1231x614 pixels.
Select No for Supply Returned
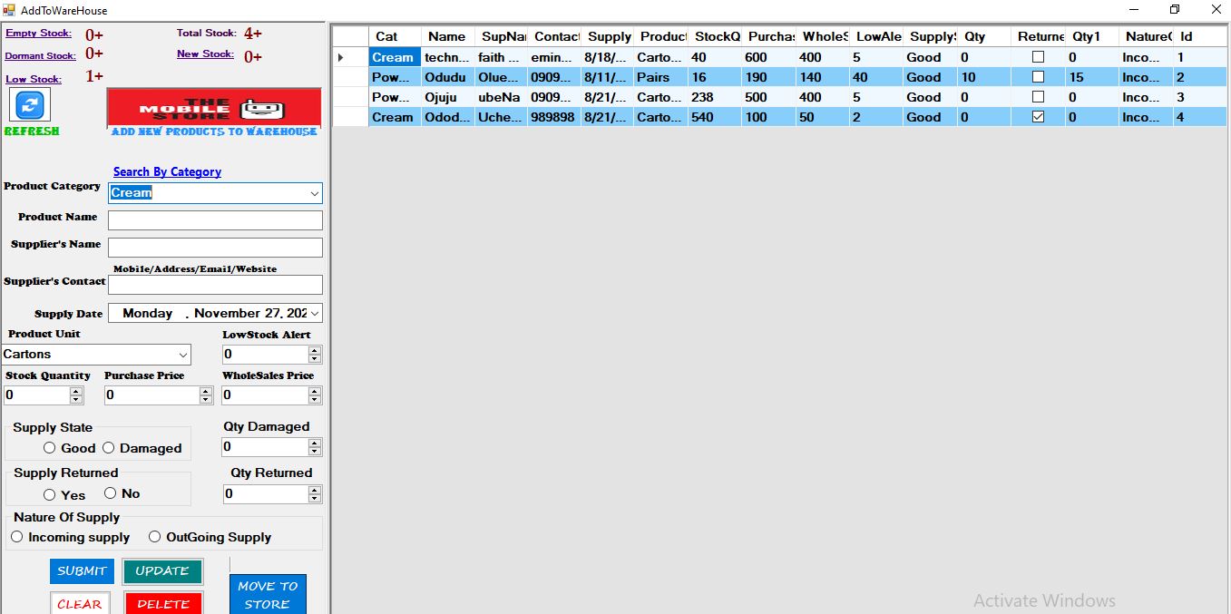[x=111, y=493]
